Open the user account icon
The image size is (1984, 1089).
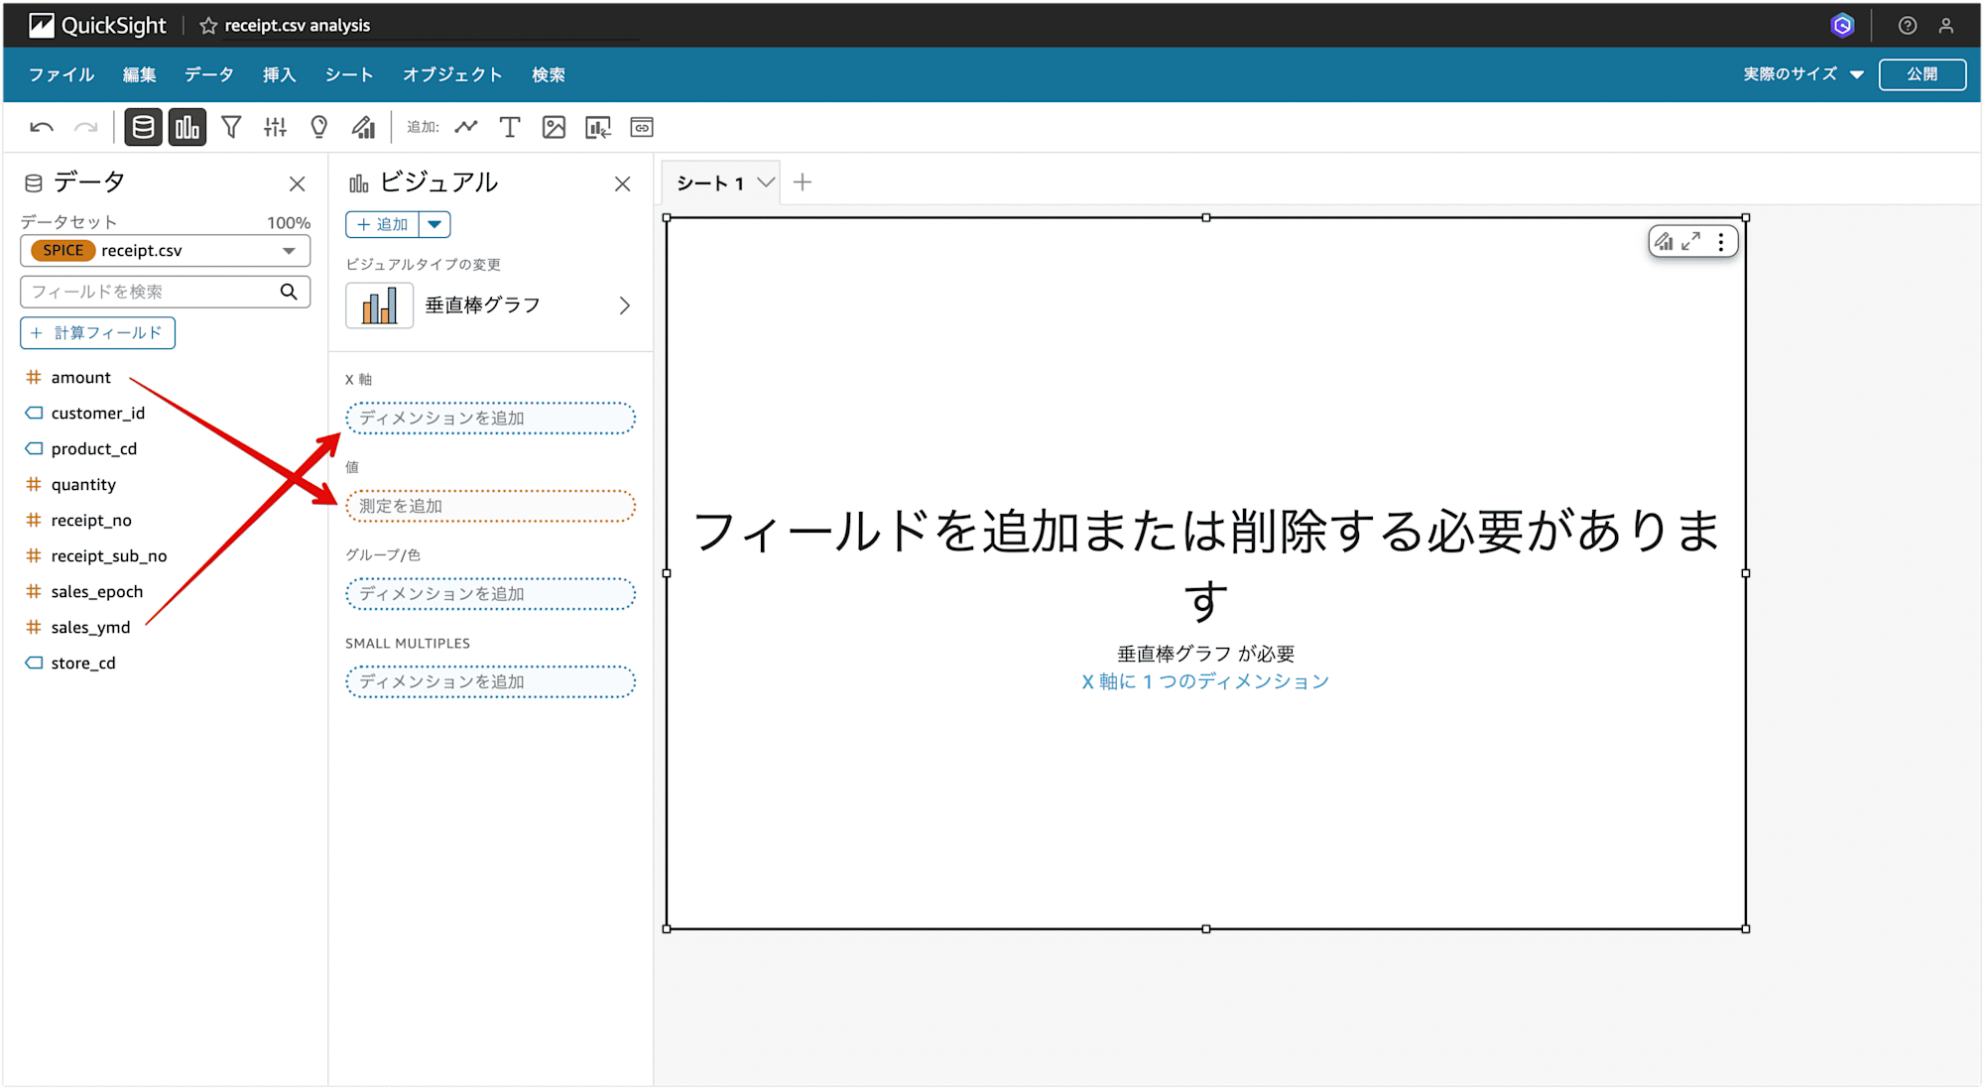[1946, 26]
